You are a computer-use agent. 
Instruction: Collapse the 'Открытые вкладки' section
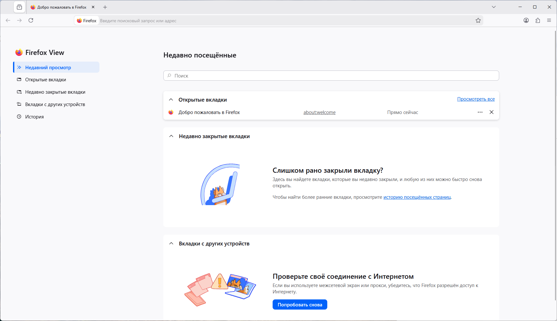click(171, 100)
